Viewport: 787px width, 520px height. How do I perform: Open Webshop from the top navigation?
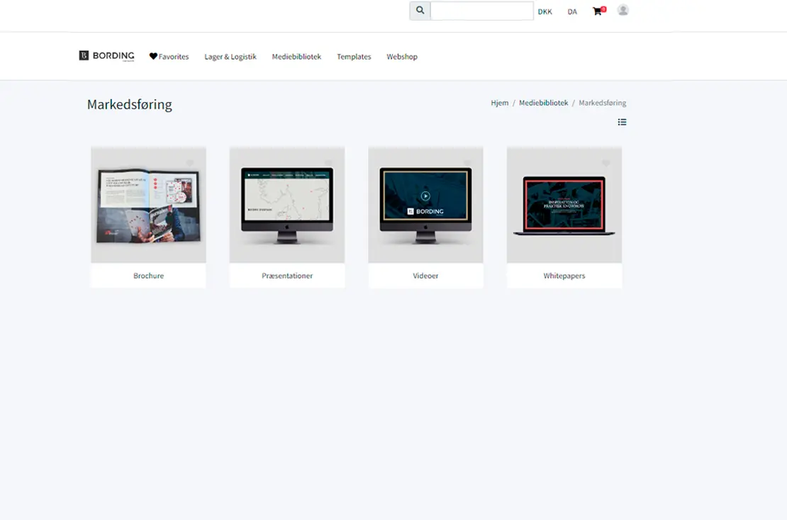click(x=402, y=56)
